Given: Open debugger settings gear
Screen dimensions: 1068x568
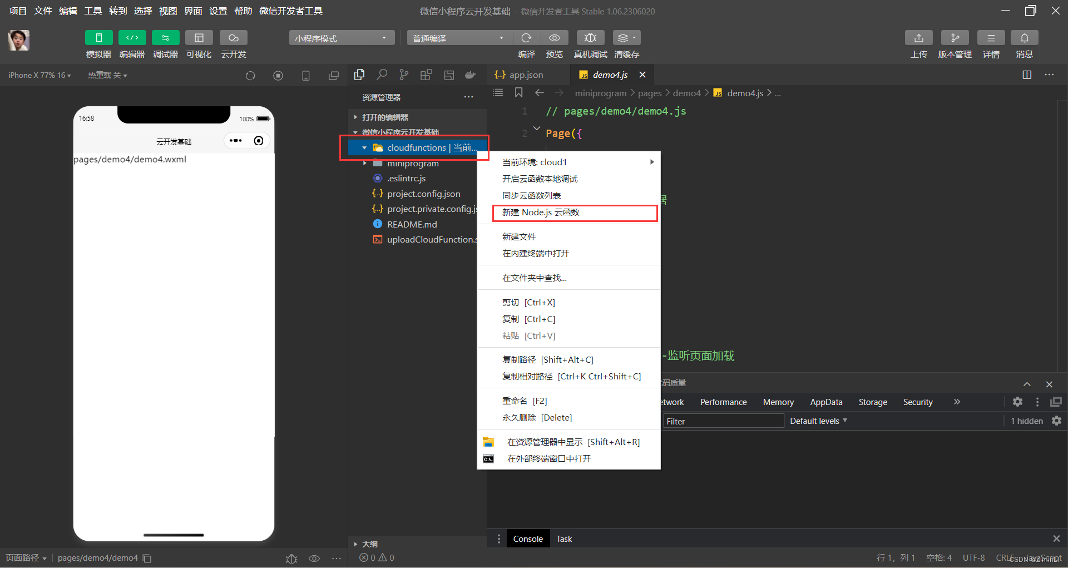Looking at the screenshot, I should pos(1017,402).
